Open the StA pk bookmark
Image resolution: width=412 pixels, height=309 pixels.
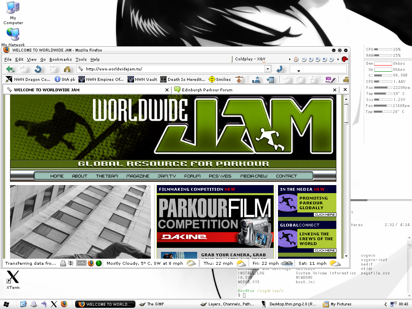[65, 79]
